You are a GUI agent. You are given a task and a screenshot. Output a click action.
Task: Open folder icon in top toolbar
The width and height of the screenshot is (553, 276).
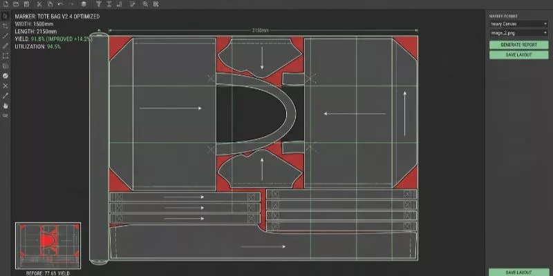[16, 4]
